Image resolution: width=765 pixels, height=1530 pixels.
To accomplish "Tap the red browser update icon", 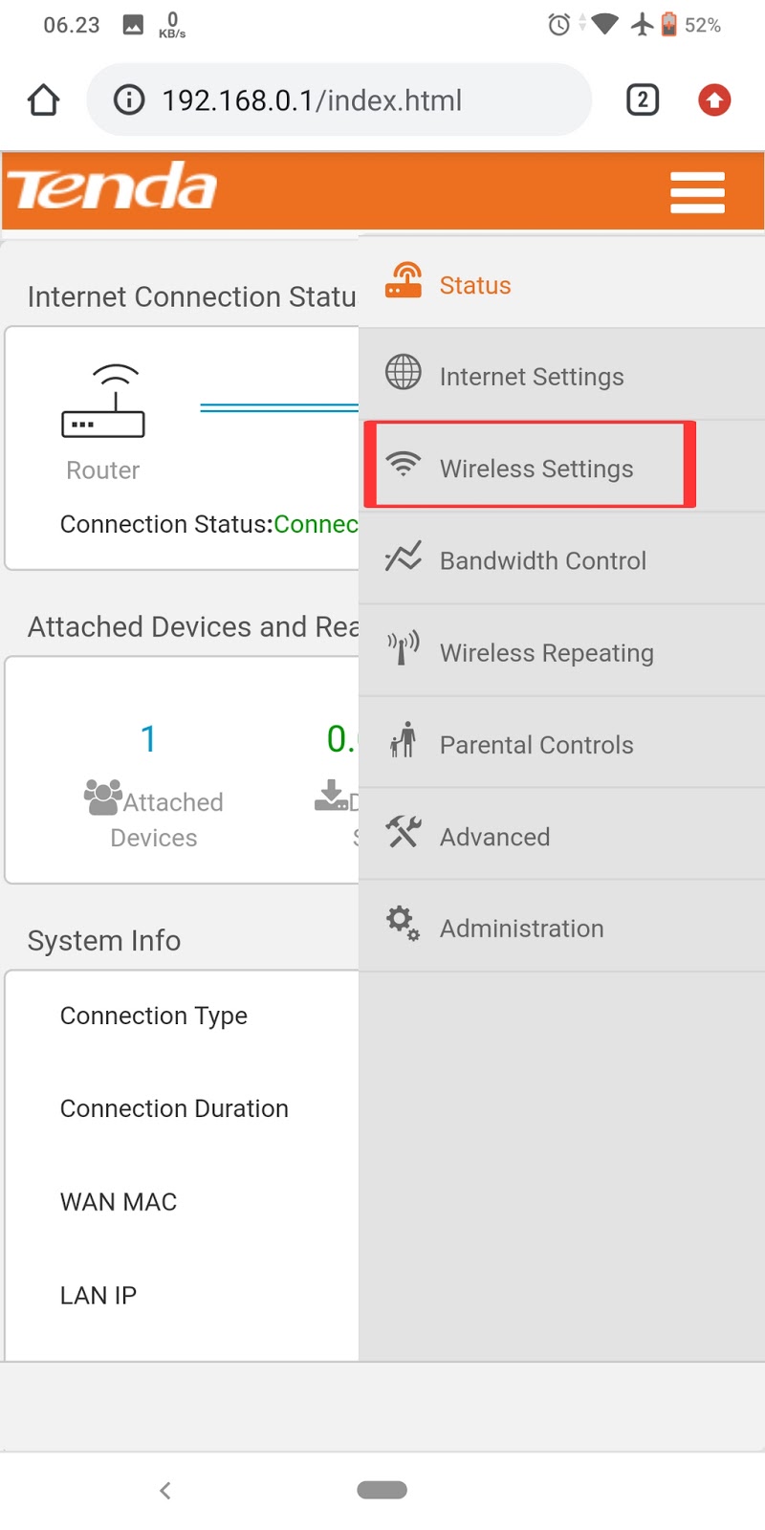I will click(714, 100).
